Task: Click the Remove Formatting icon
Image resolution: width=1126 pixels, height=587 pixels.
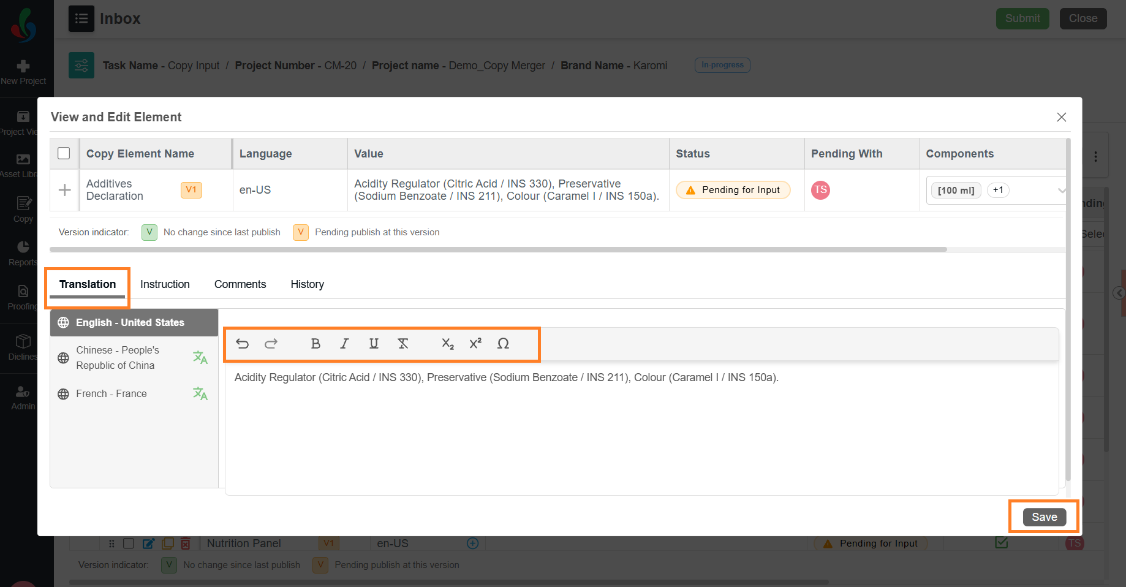Action: click(403, 344)
